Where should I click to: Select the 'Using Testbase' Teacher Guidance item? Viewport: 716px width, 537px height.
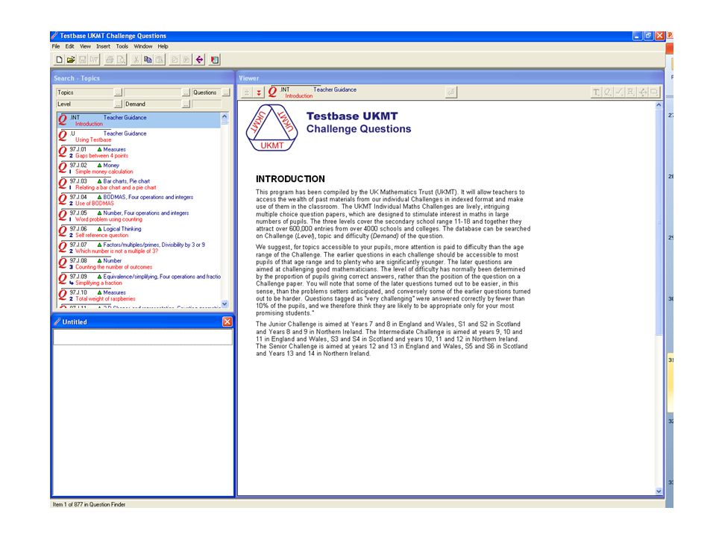coord(139,136)
